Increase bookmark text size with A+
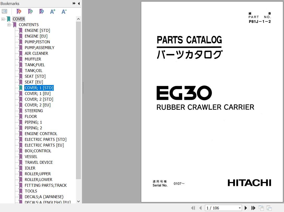This screenshot has height=212, width=284. 53,11
